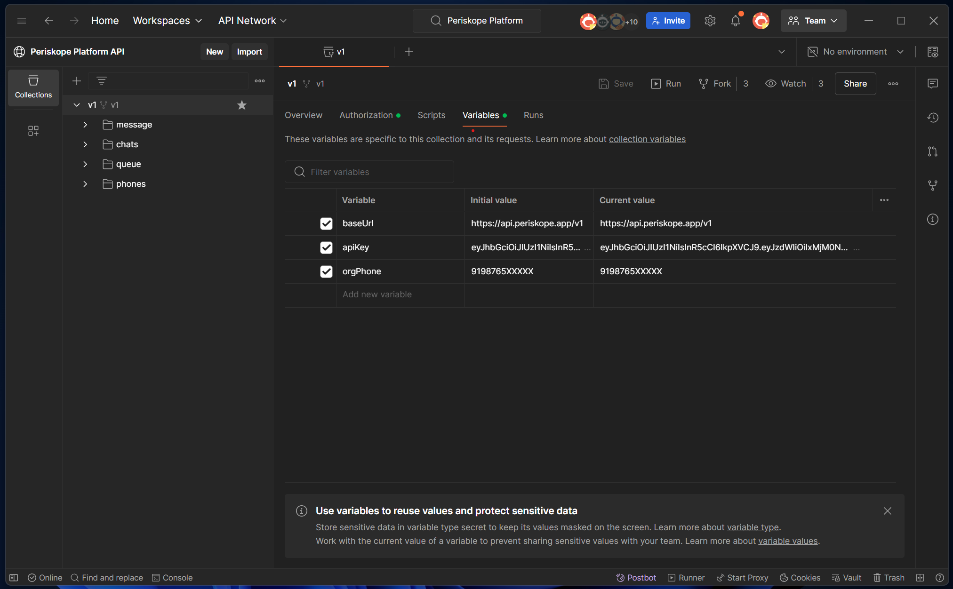953x589 pixels.
Task: Select the Variables tab
Action: (x=484, y=115)
